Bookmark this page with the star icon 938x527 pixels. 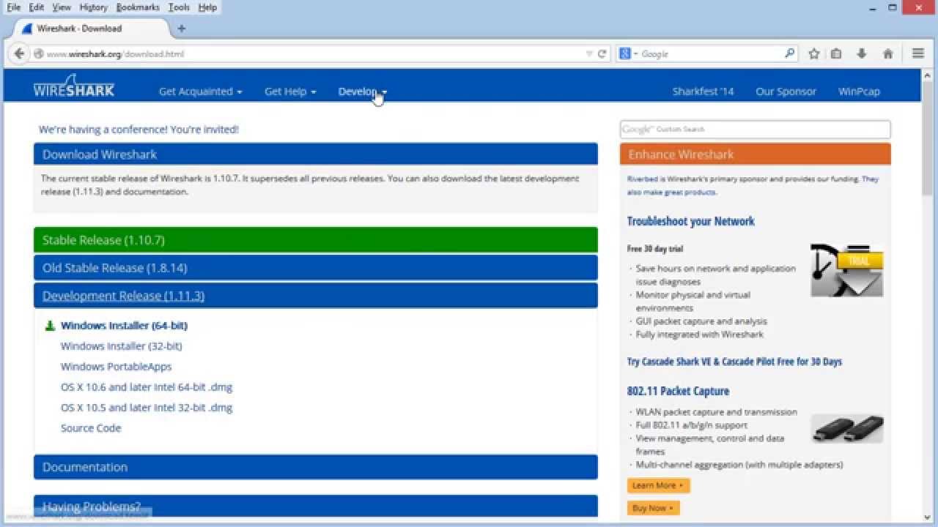[813, 53]
